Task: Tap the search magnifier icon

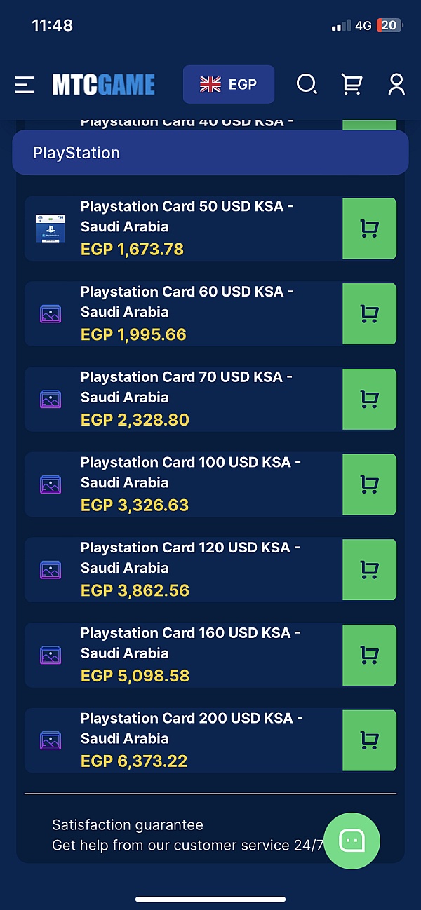Action: coord(307,85)
